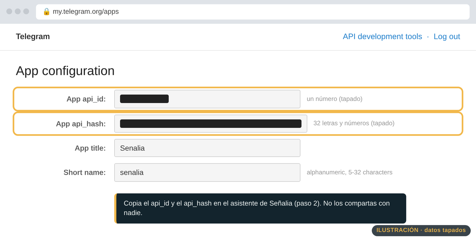
Task: Click the dark note starting 'Copia el api_id'
Action: tap(260, 208)
